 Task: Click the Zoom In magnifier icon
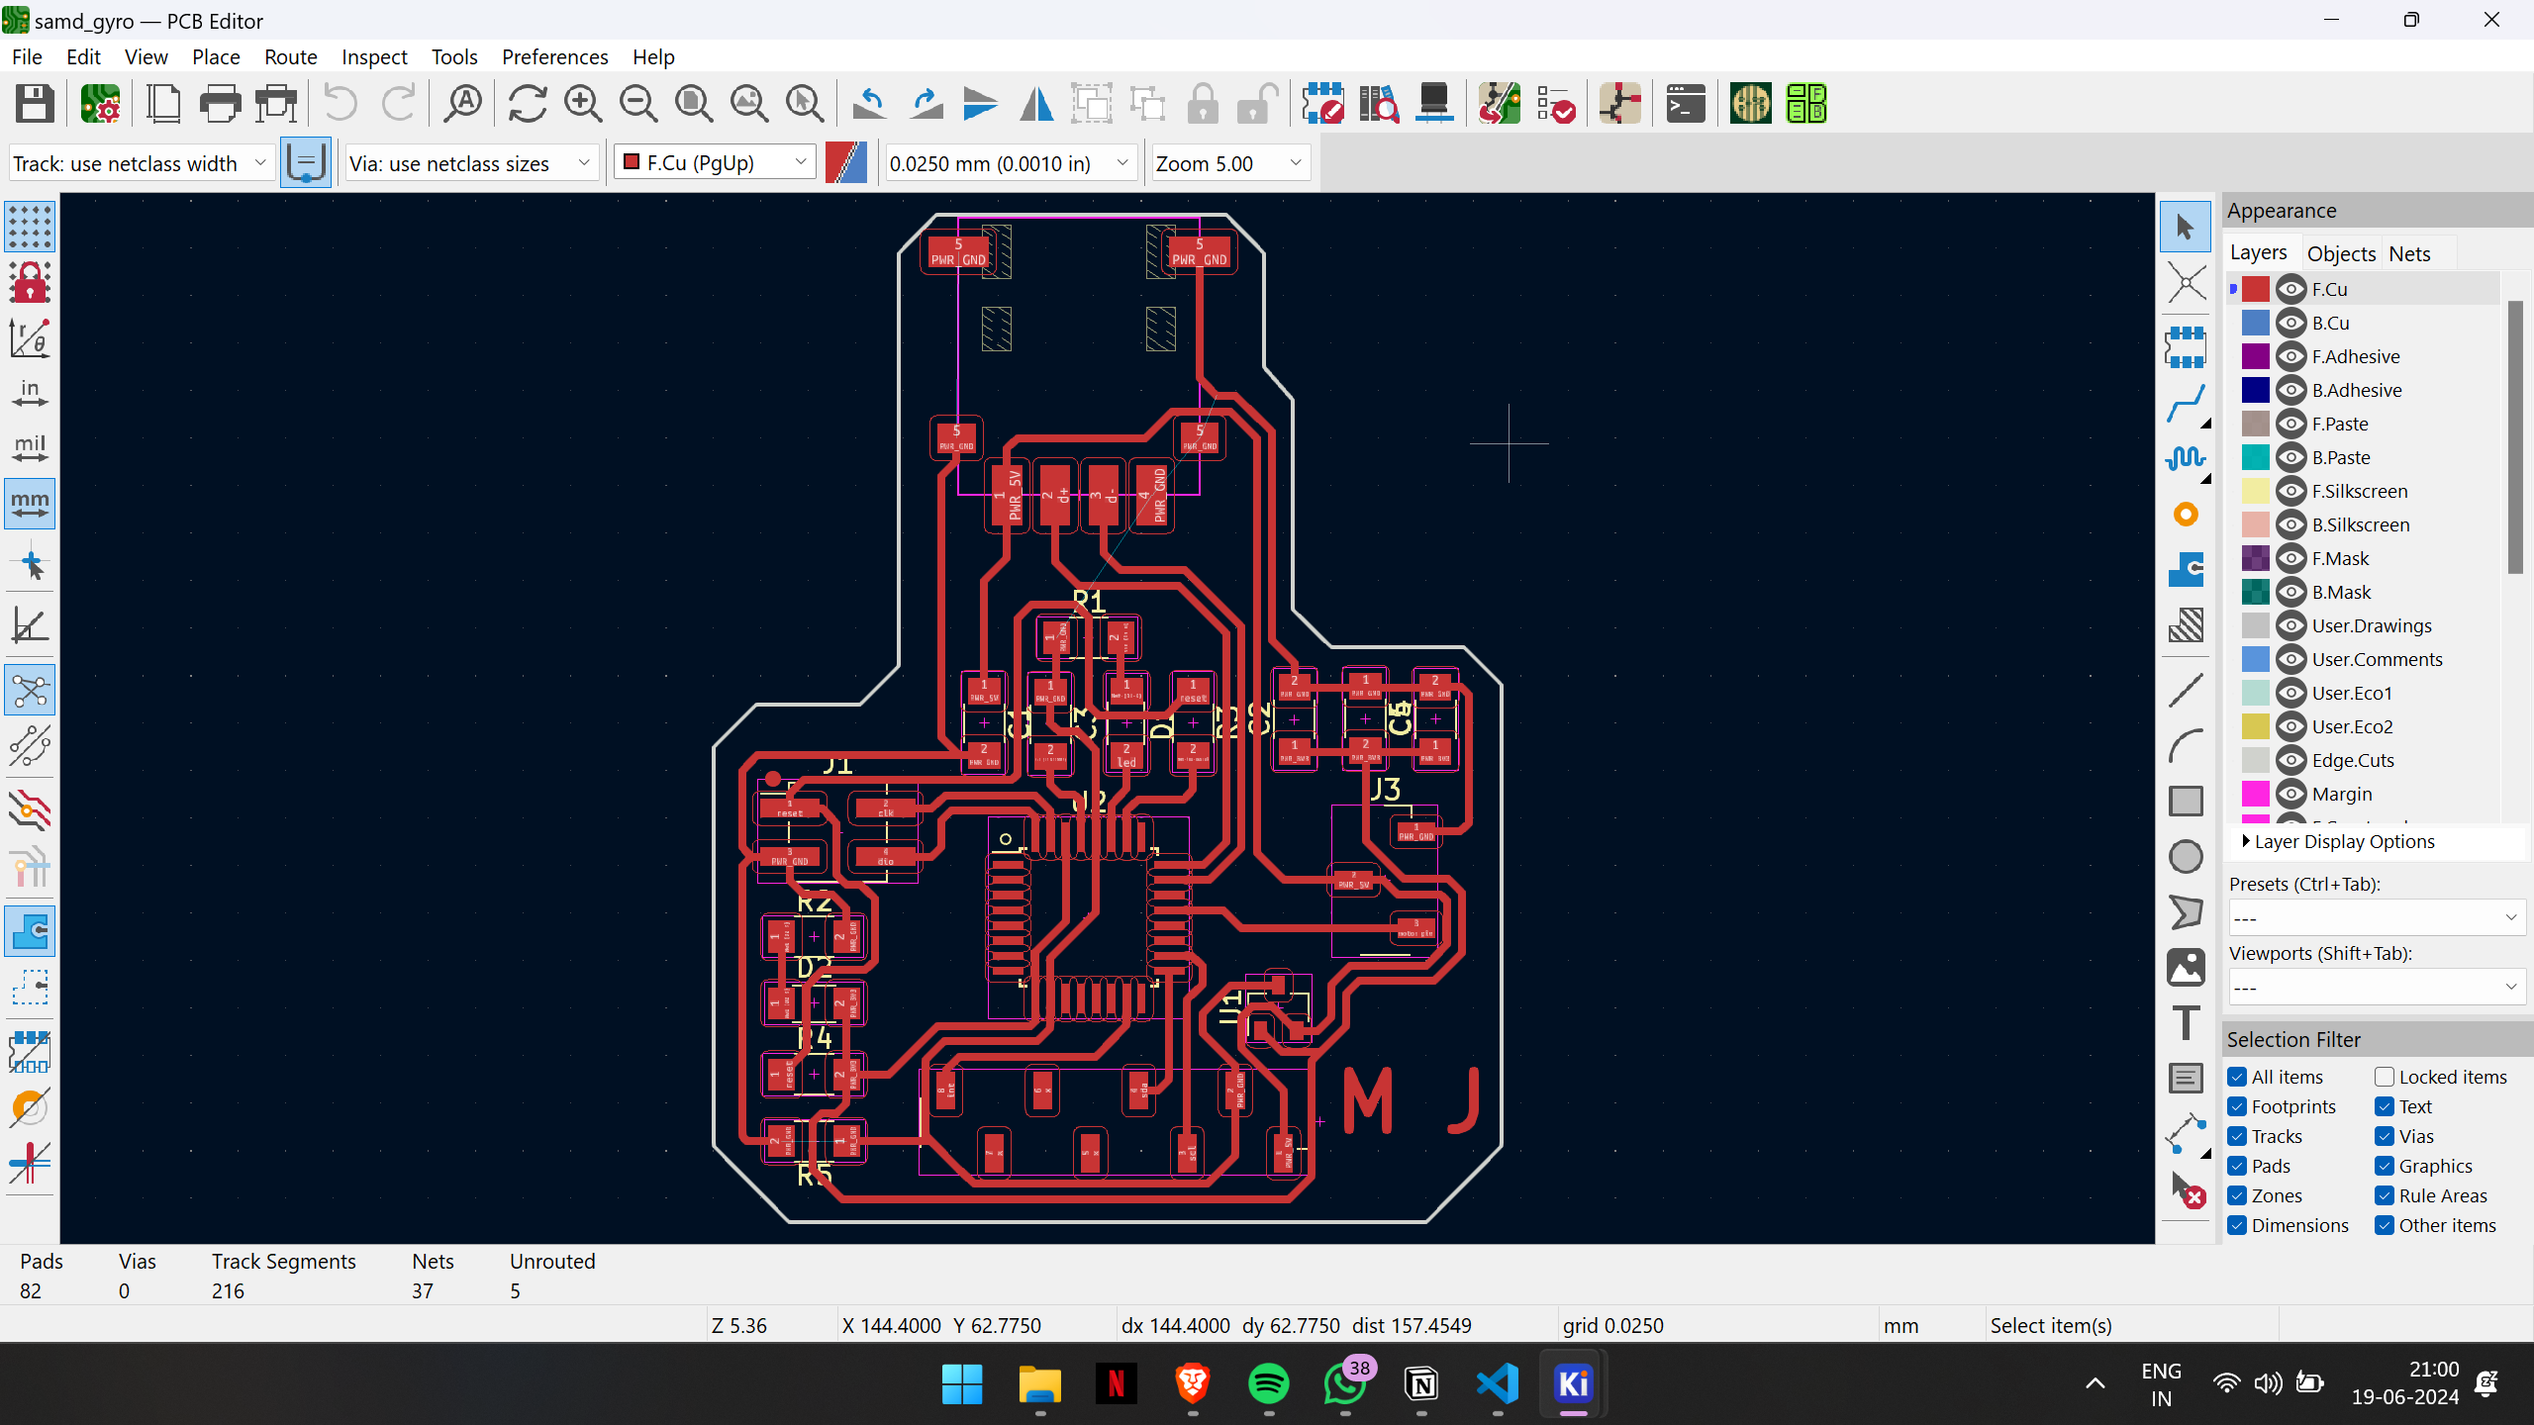tap(583, 104)
